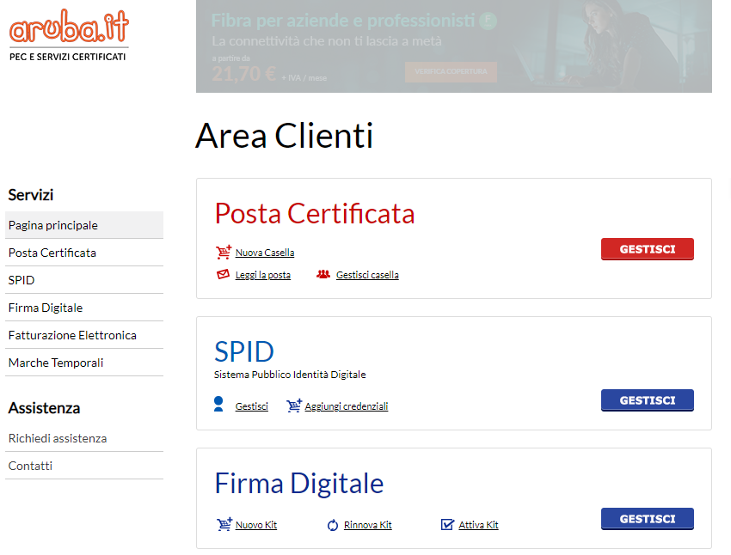Open Contatti in the sidebar
Image resolution: width=731 pixels, height=555 pixels.
point(84,466)
